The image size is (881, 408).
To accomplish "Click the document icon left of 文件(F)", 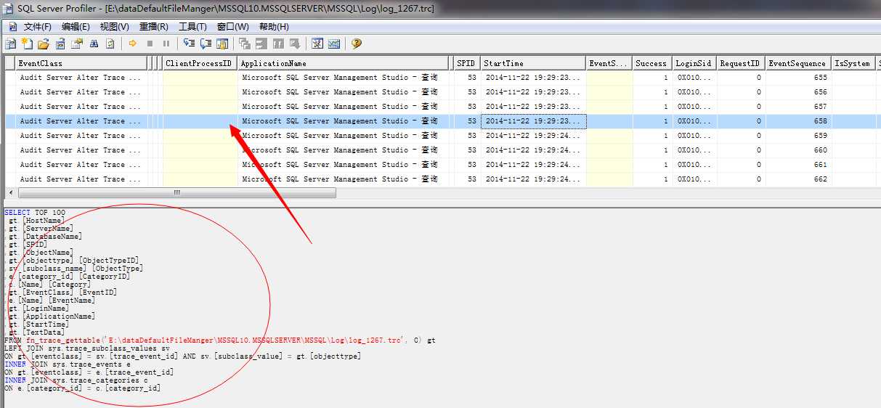I will click(x=12, y=27).
